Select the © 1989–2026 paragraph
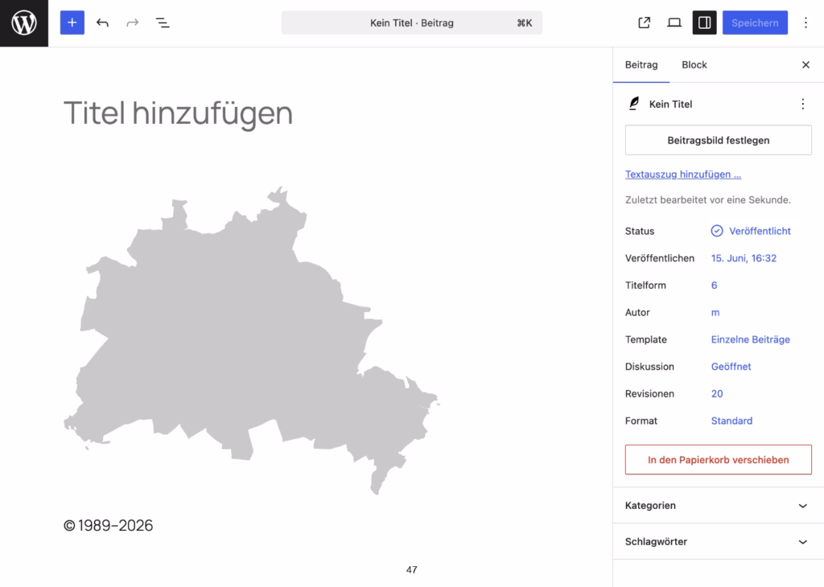The width and height of the screenshot is (824, 587). [109, 526]
